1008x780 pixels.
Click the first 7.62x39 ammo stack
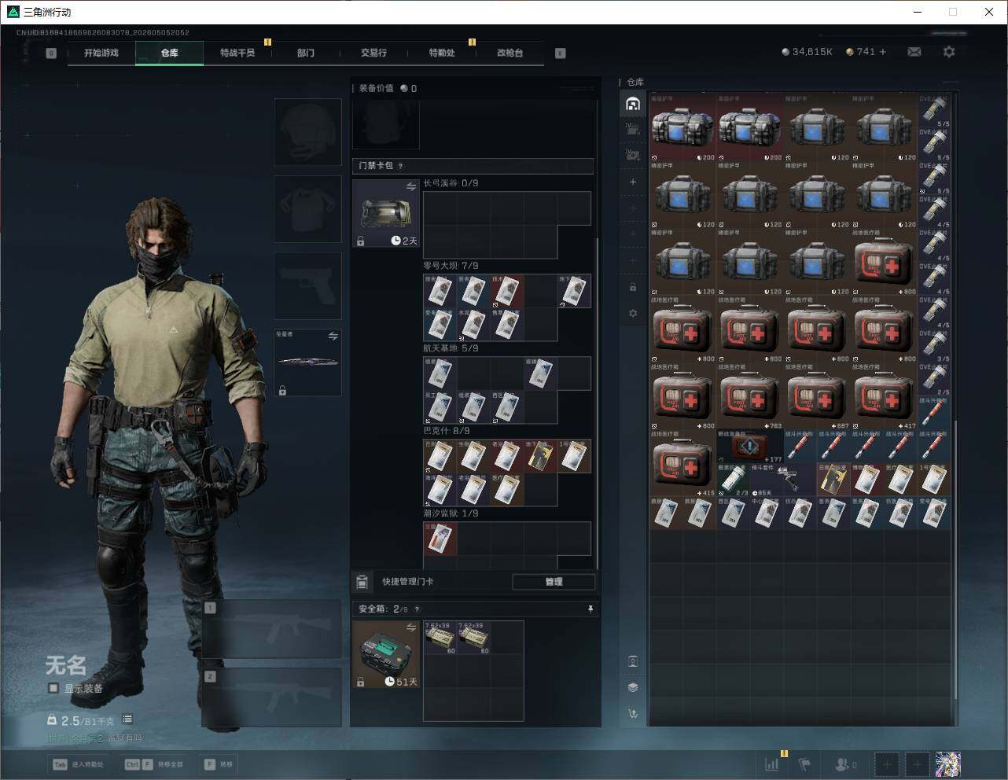[x=440, y=638]
